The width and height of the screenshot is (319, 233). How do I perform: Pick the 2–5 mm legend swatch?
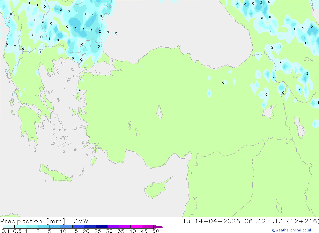(x=43, y=227)
